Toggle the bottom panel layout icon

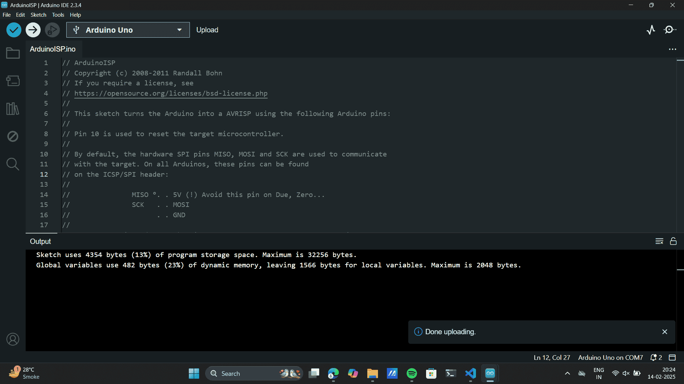[x=672, y=357]
